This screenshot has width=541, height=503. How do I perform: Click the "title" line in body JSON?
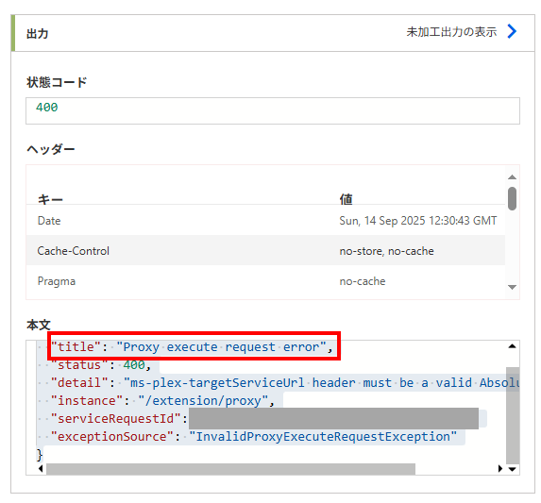(x=192, y=347)
